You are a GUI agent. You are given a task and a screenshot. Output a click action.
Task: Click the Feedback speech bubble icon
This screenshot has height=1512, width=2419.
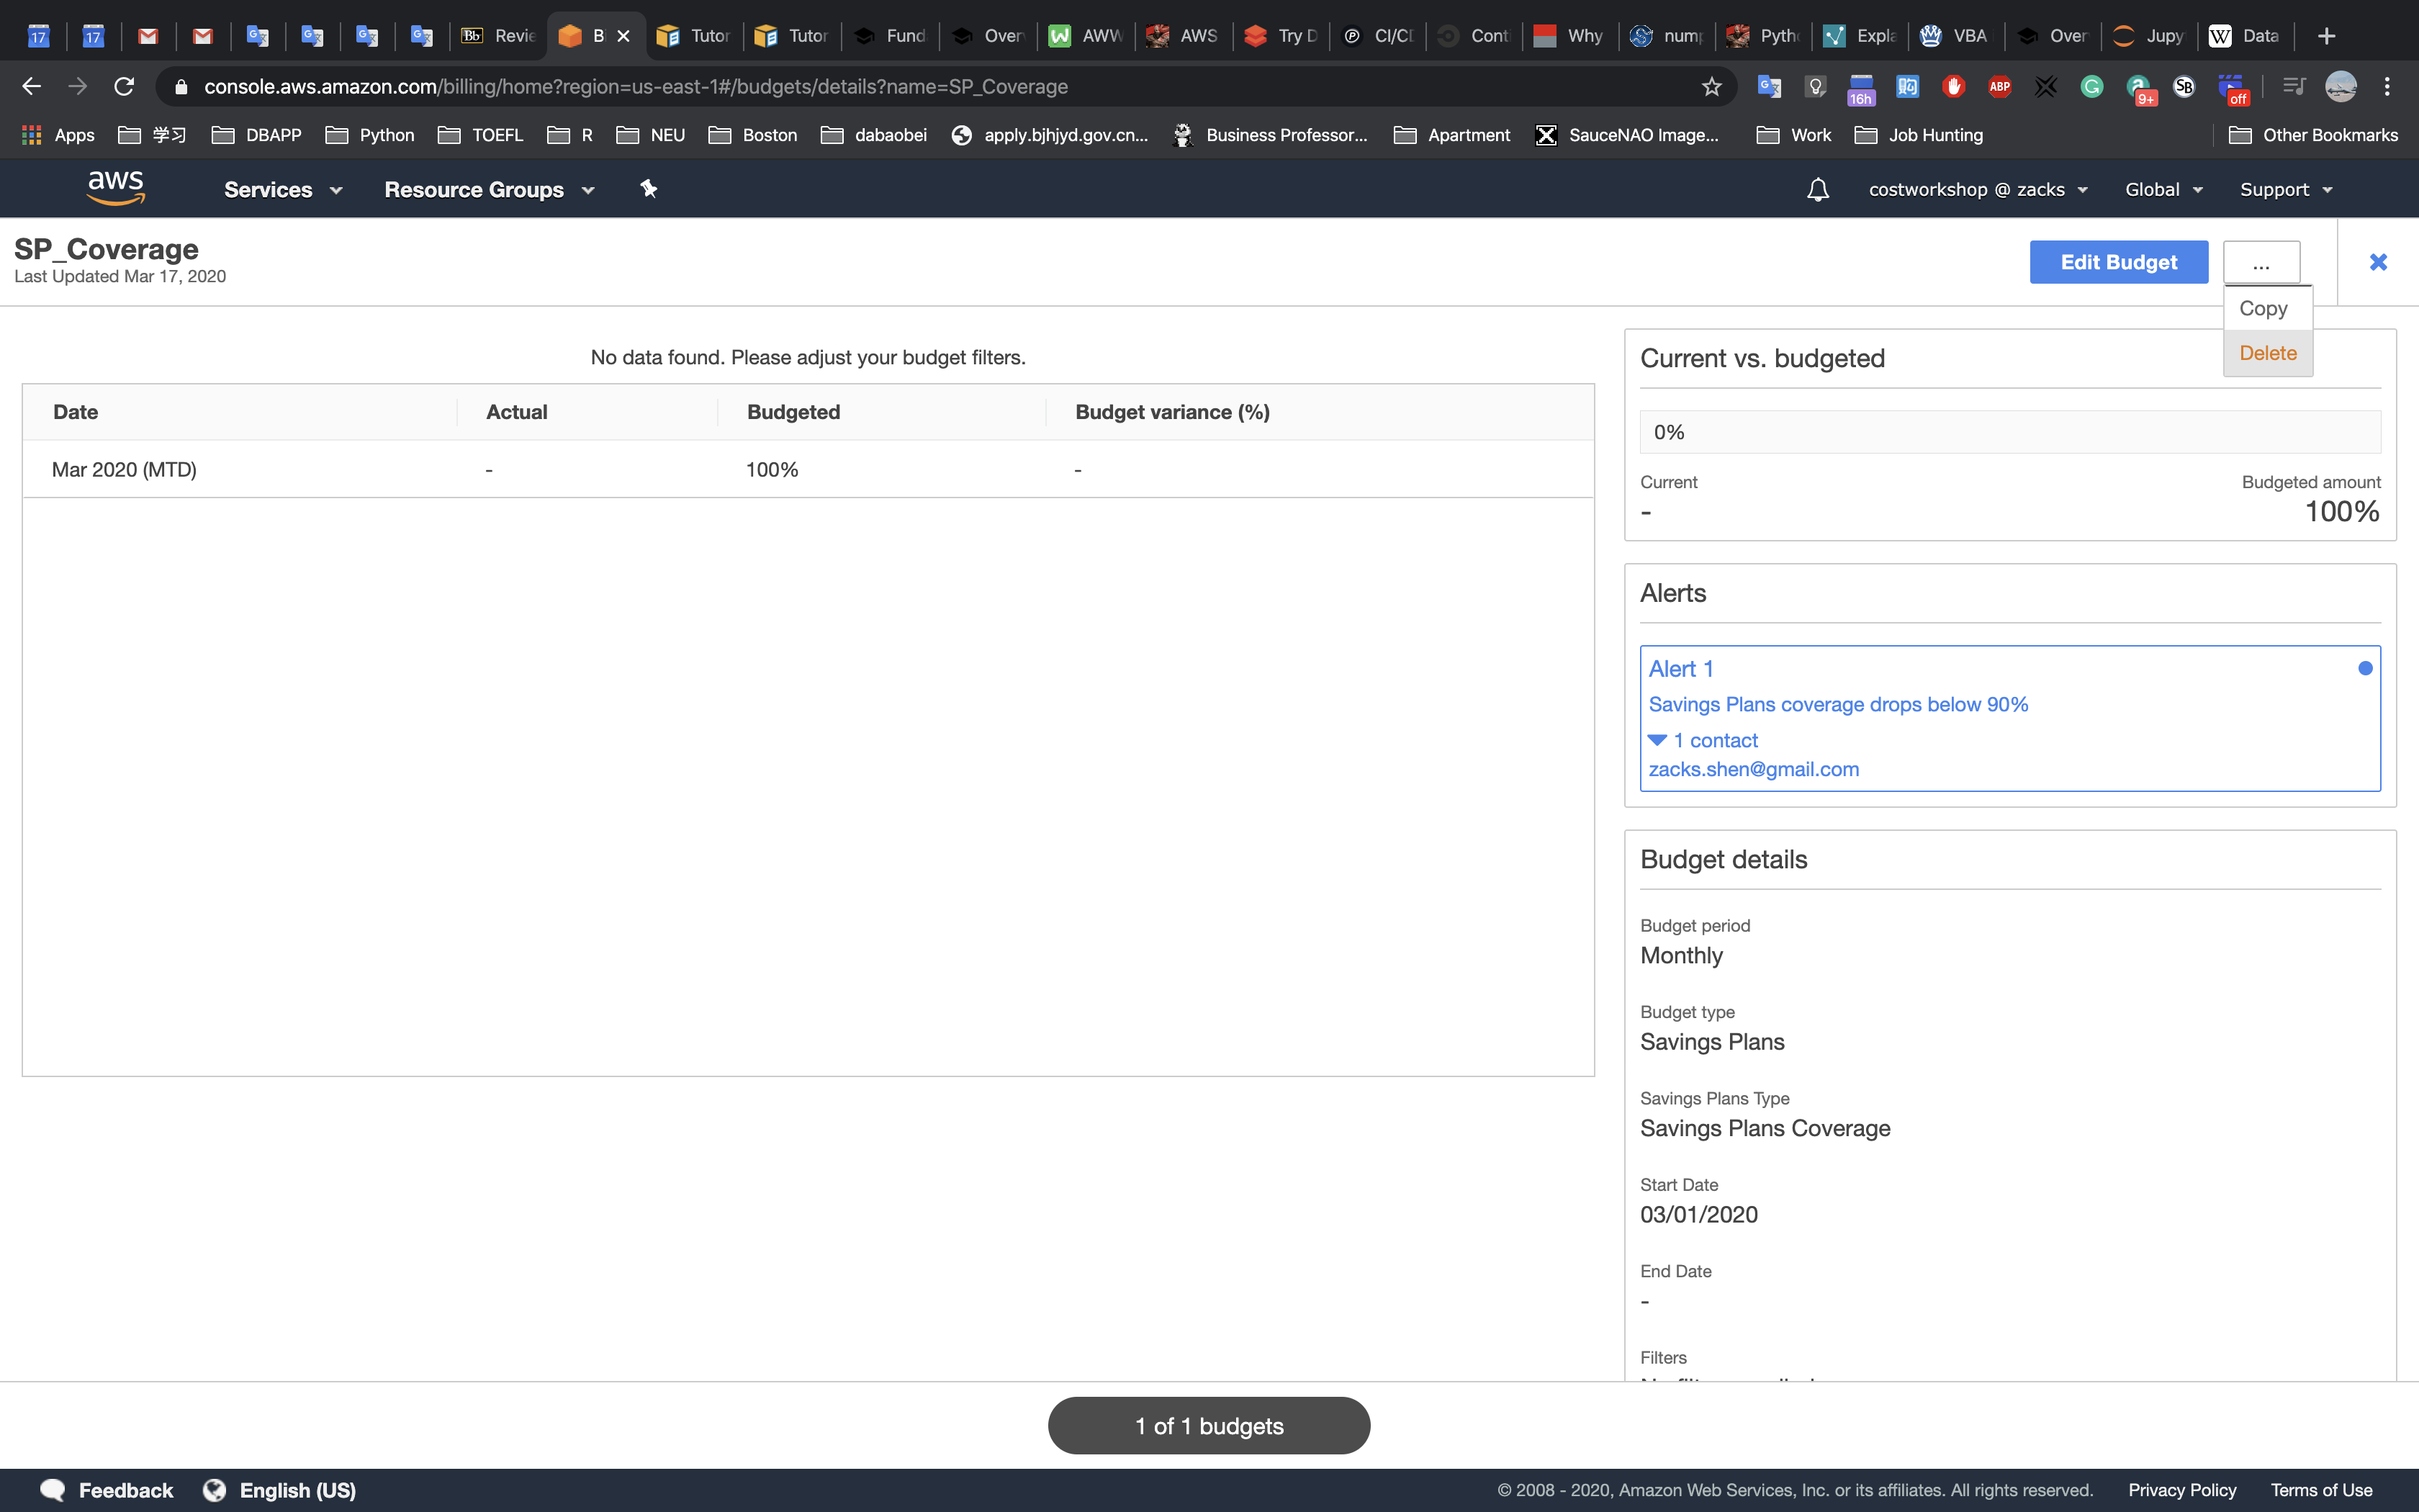coord(52,1490)
